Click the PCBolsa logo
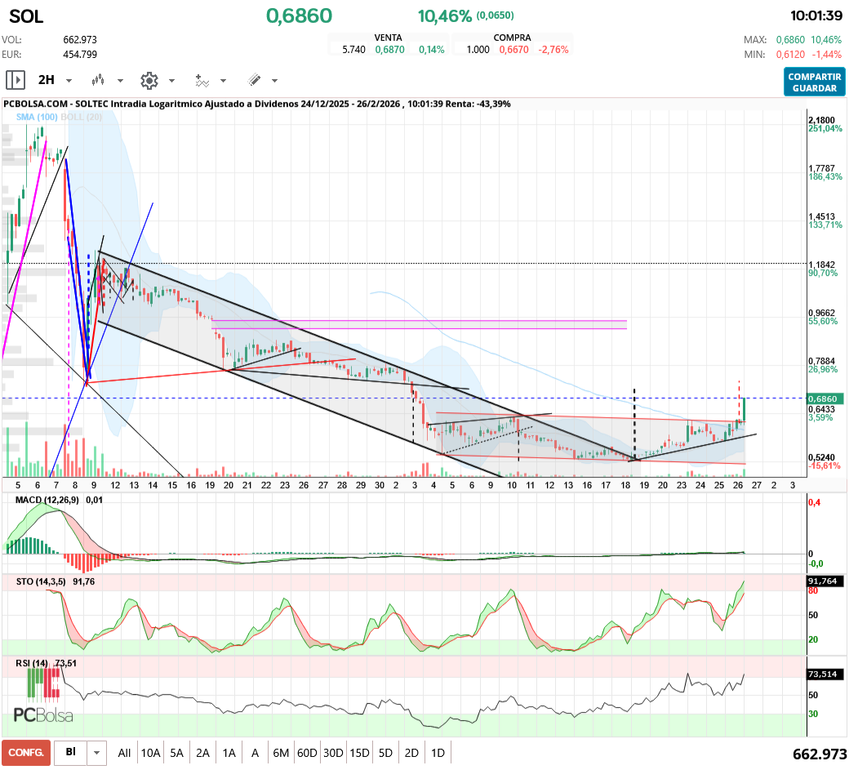Screen dimensions: 858x770 [x=43, y=714]
